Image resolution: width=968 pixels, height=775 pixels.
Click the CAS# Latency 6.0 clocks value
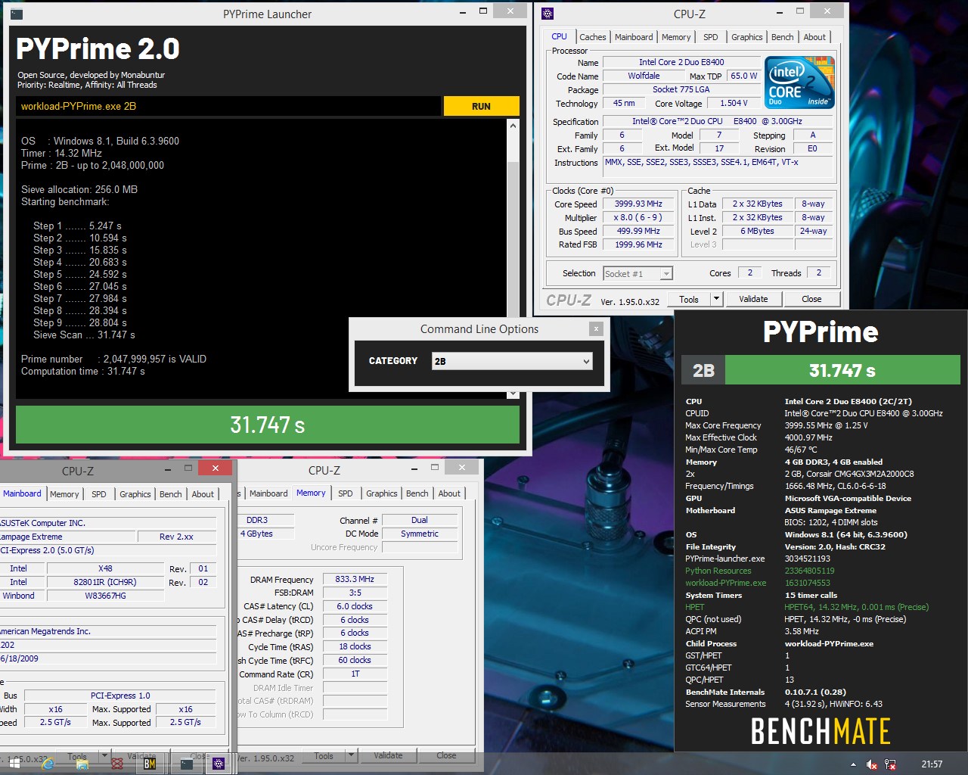click(x=355, y=606)
